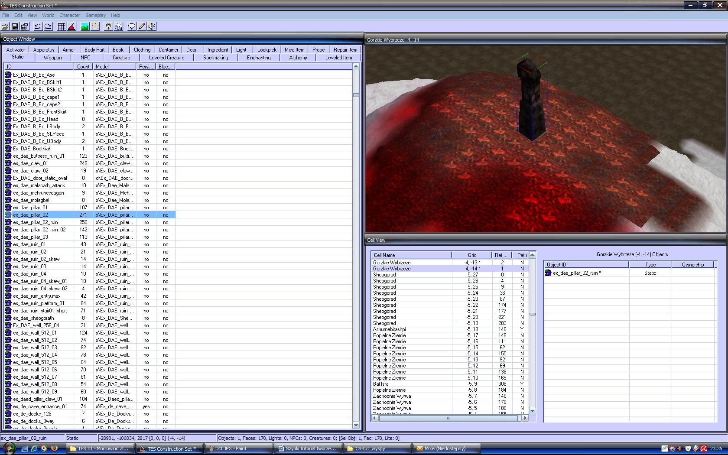
Task: Open the Help menu
Action: click(115, 15)
